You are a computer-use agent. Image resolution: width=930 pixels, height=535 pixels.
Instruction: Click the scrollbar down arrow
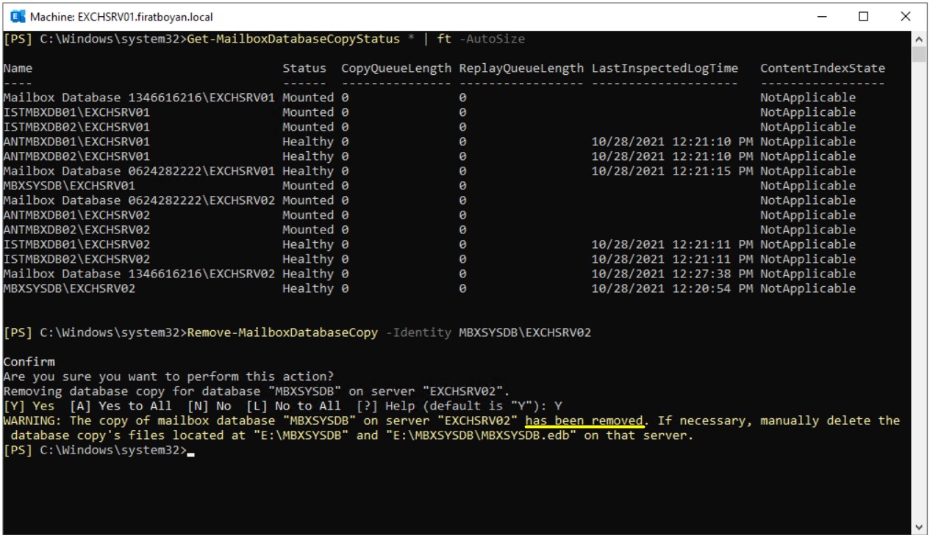[x=920, y=527]
